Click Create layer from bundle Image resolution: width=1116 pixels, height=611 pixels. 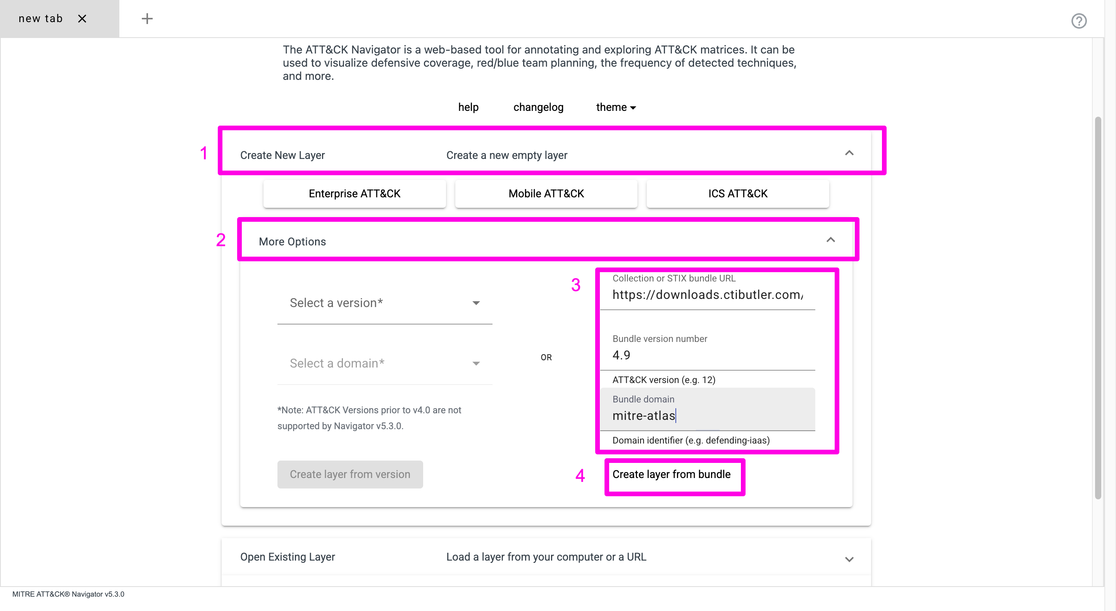(x=671, y=474)
